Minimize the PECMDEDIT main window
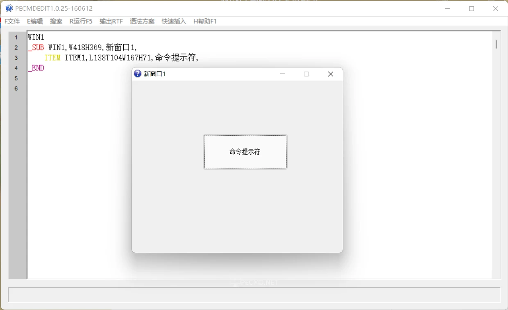The image size is (508, 310). (448, 8)
